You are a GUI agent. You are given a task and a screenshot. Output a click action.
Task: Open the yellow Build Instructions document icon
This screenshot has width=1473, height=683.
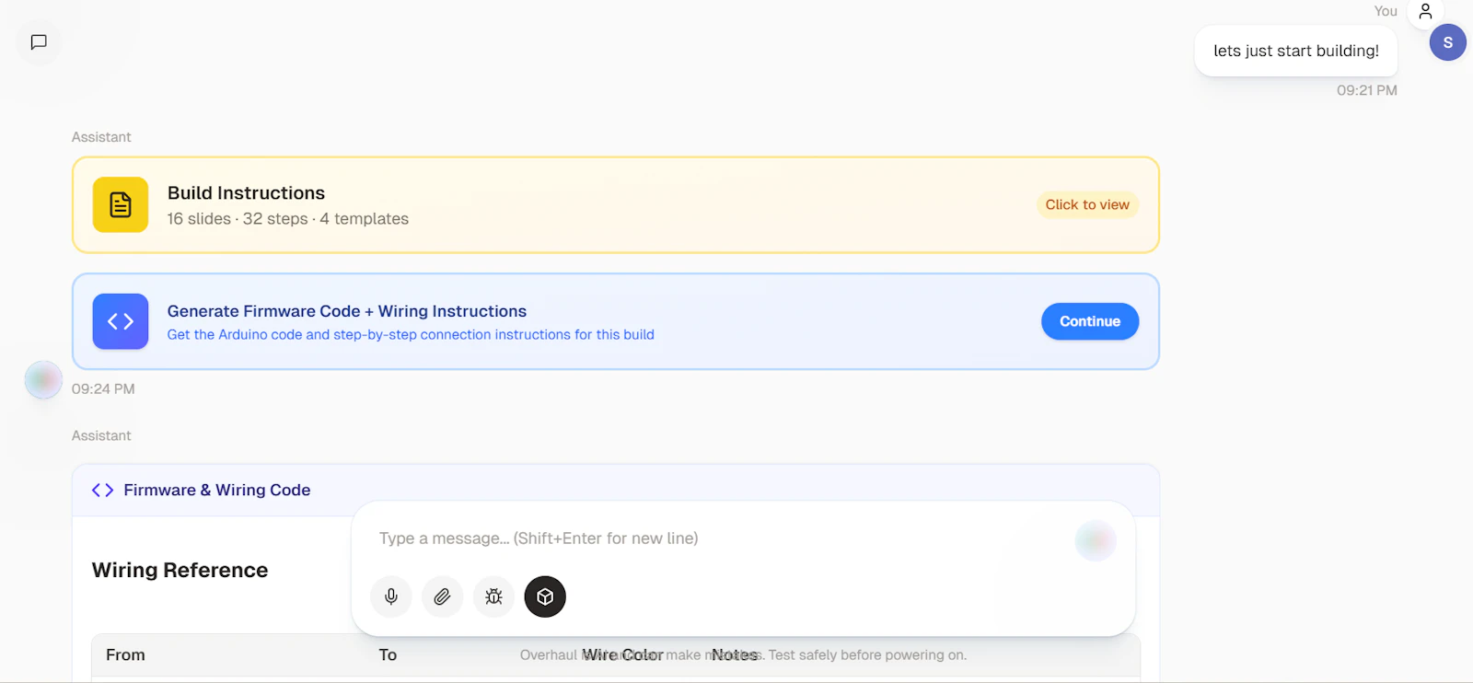point(121,204)
